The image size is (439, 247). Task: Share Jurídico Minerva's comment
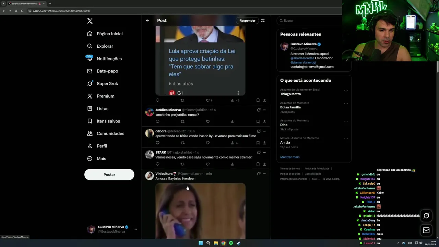[264, 121]
